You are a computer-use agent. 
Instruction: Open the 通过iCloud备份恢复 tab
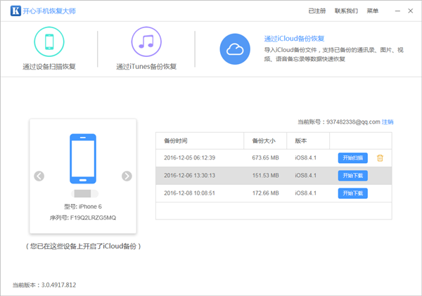tap(294, 39)
